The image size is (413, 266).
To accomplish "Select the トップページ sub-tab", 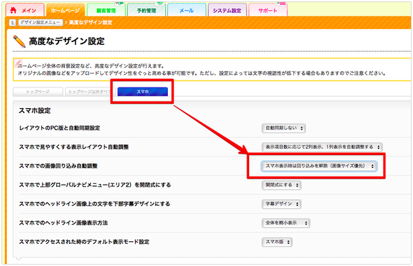I will click(x=38, y=92).
